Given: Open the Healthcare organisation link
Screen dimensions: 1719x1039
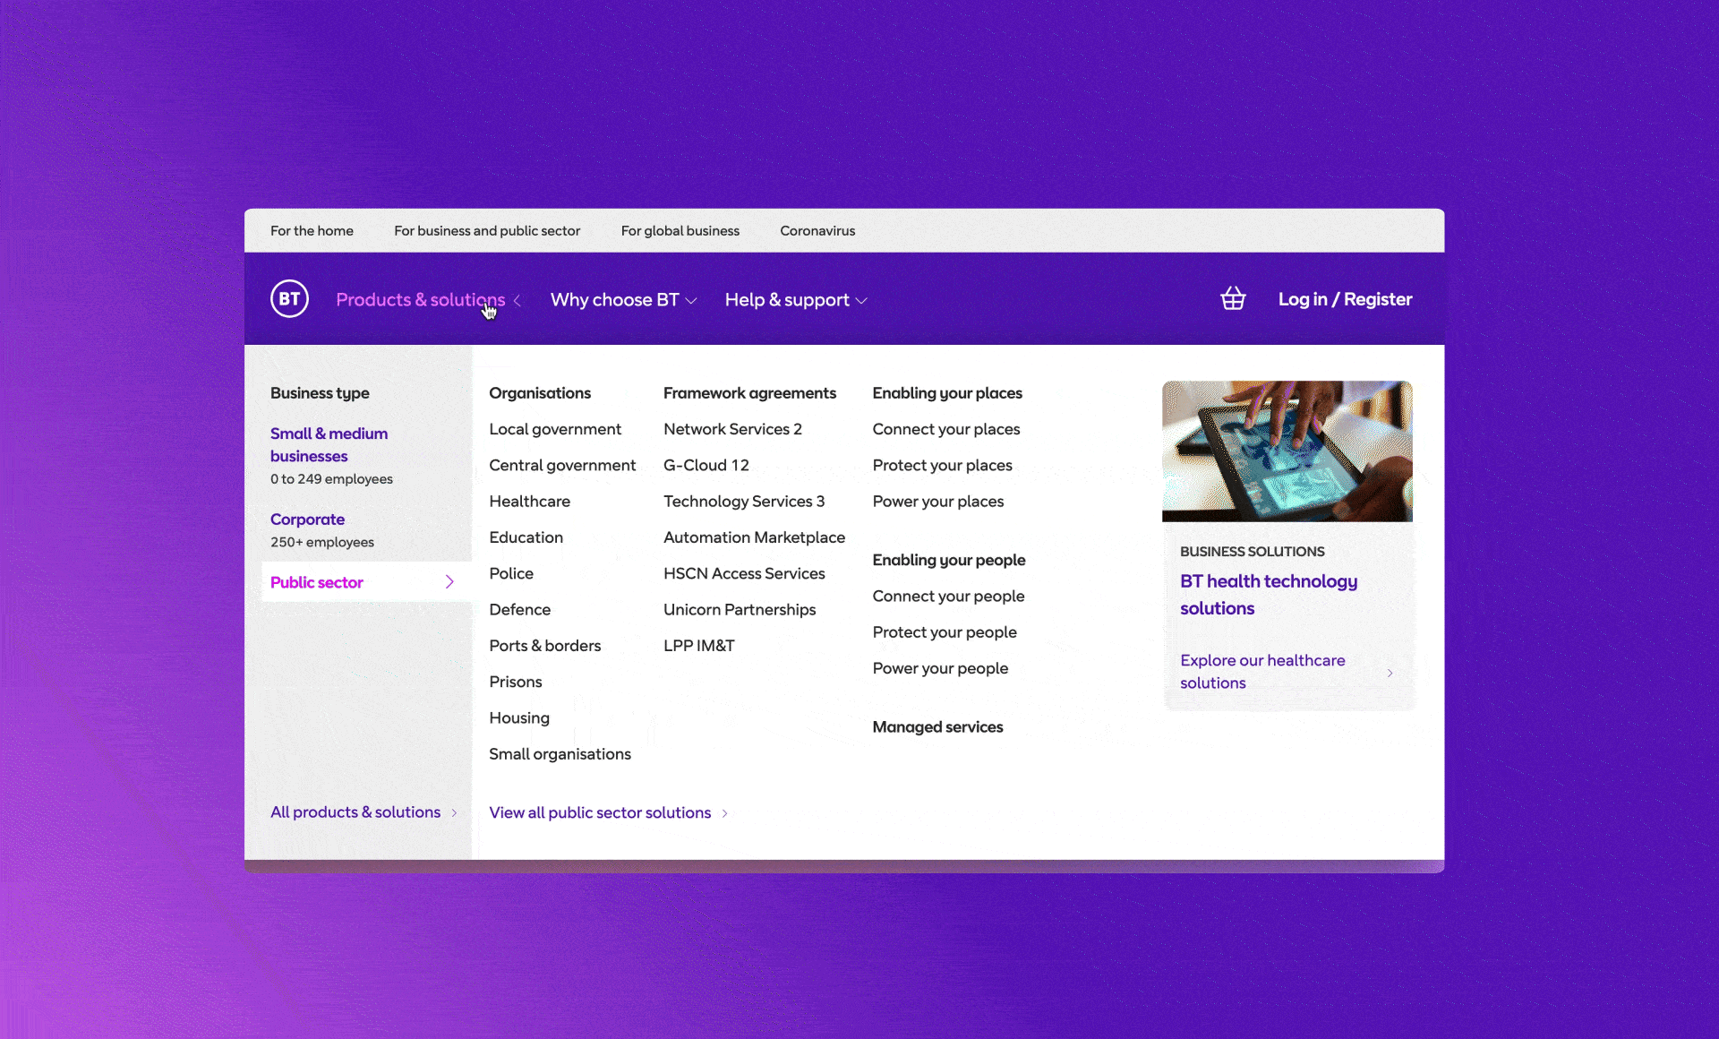Looking at the screenshot, I should (x=529, y=502).
